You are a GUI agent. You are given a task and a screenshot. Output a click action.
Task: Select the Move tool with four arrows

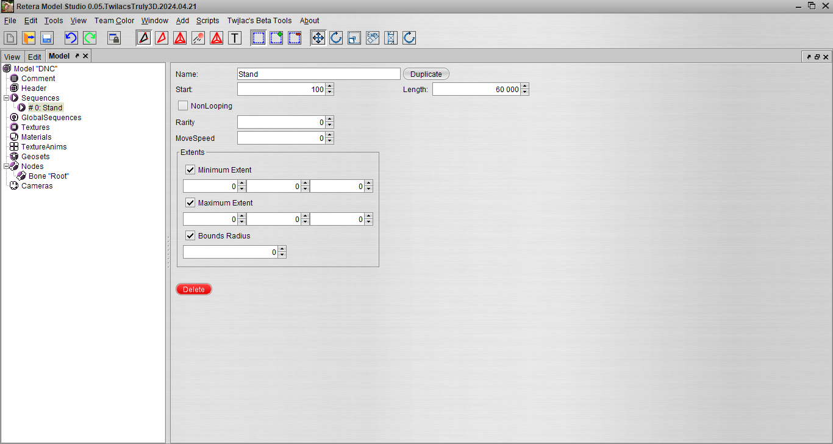318,38
